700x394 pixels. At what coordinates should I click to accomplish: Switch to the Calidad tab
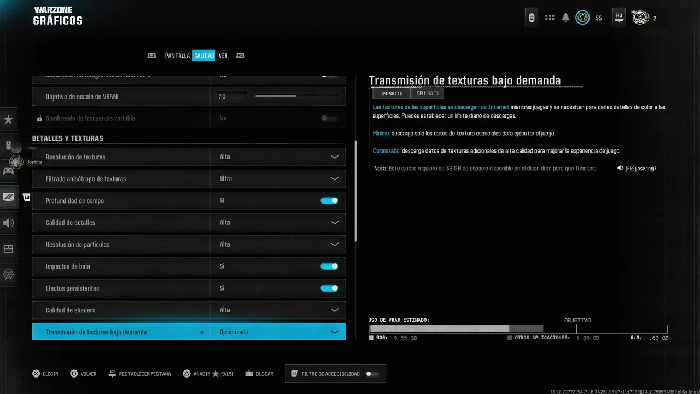click(x=204, y=56)
